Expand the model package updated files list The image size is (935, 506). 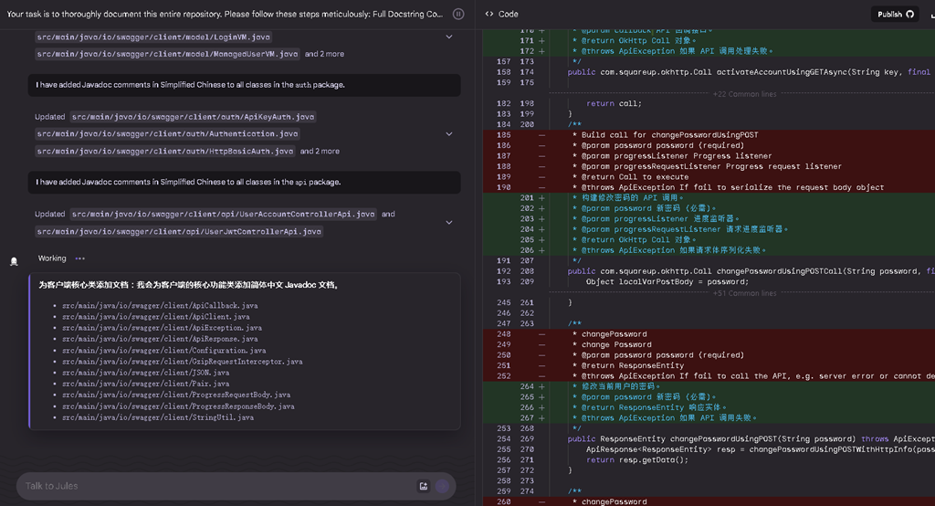point(448,37)
